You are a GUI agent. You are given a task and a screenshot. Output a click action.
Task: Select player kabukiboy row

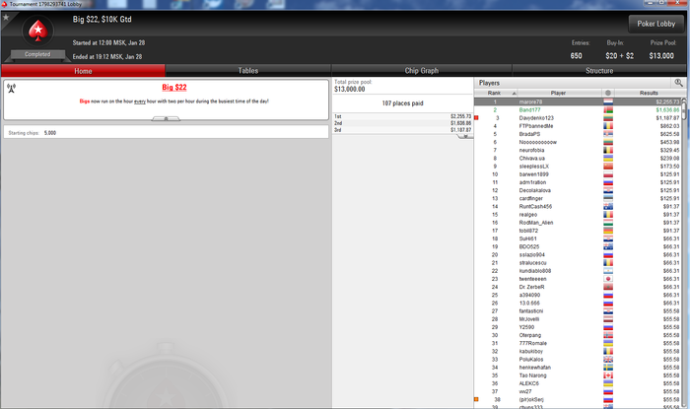[578, 352]
